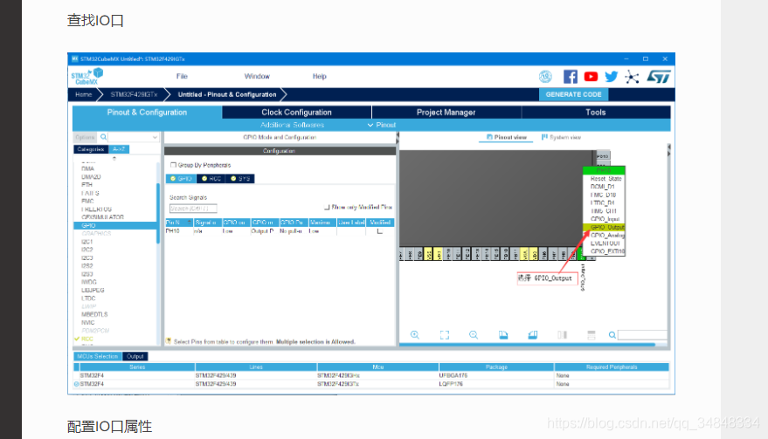Toggle Modified checkbox in PH10 row
Screen dimensions: 768x439
379,231
